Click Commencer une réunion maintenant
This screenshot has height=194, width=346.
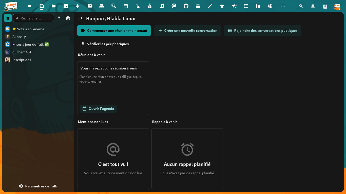coord(114,31)
